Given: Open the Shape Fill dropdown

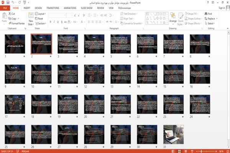Looking at the screenshot, I should click(x=191, y=14).
